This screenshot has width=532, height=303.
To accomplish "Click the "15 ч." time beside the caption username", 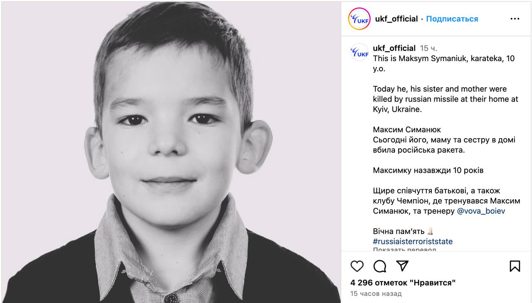I will 429,49.
